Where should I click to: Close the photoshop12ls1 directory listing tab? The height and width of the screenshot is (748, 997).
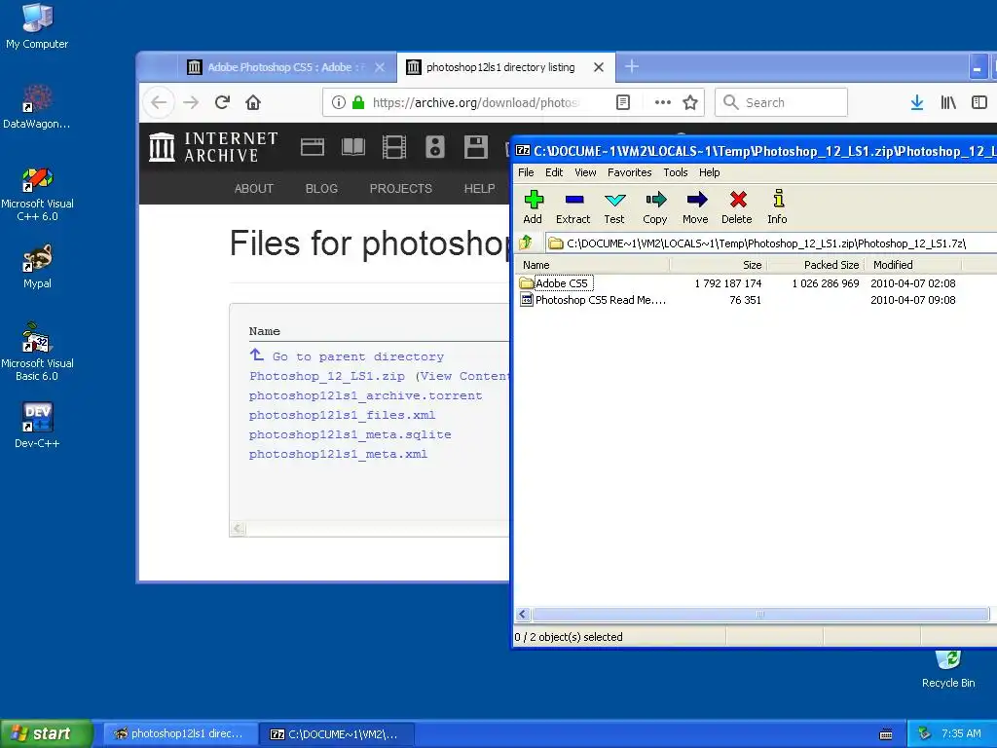(x=599, y=67)
